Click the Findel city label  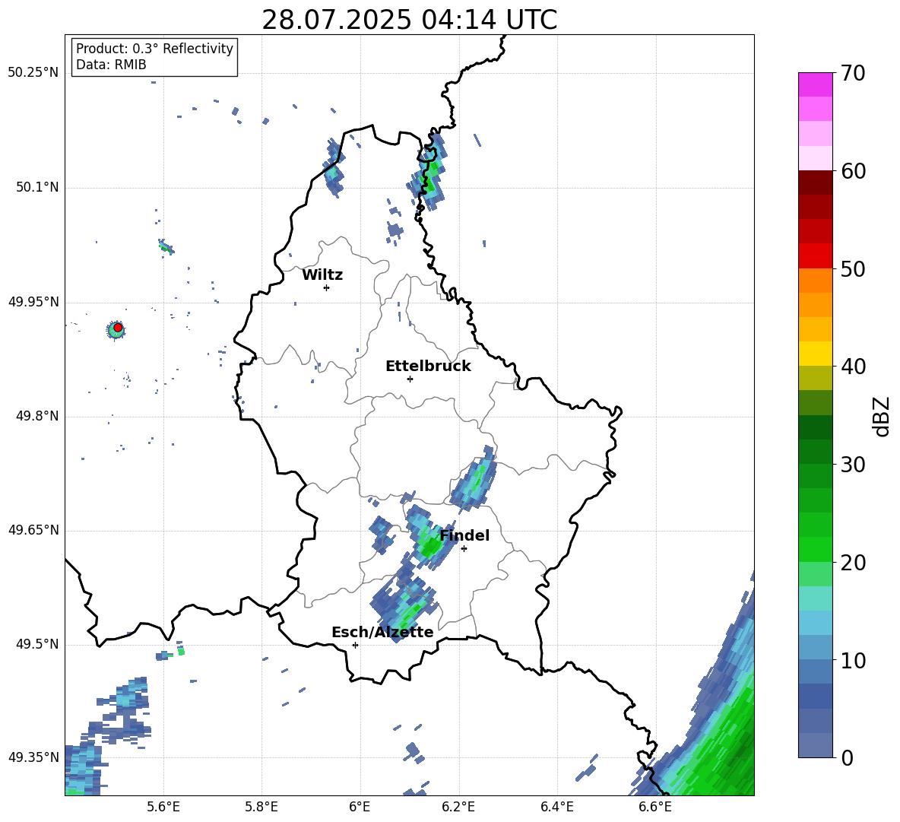pos(464,535)
